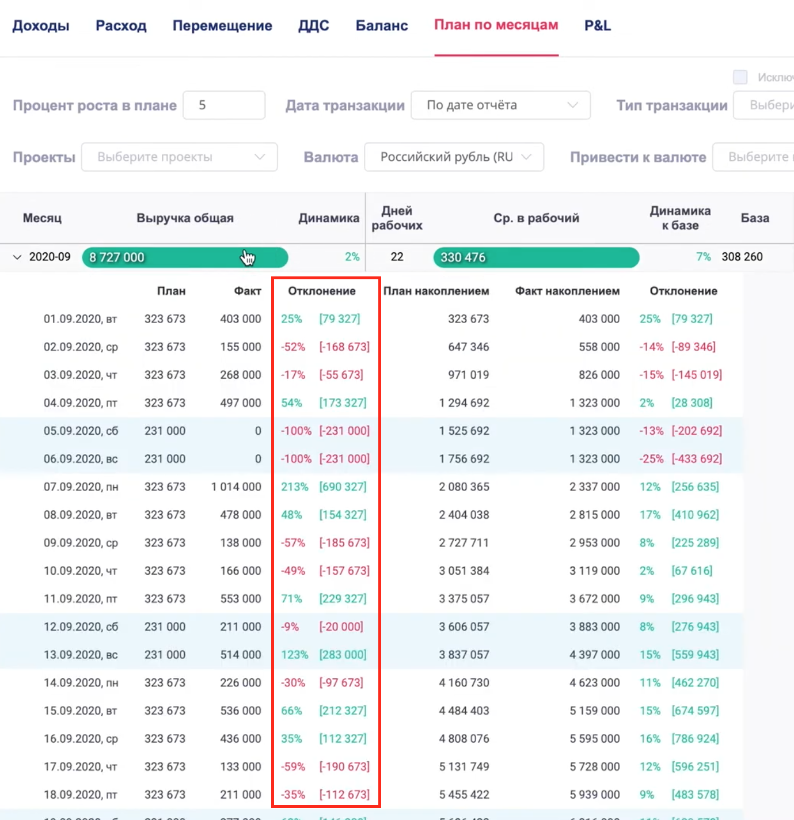Toggle the Исключ checkbox
Image resolution: width=794 pixels, height=820 pixels.
[740, 77]
